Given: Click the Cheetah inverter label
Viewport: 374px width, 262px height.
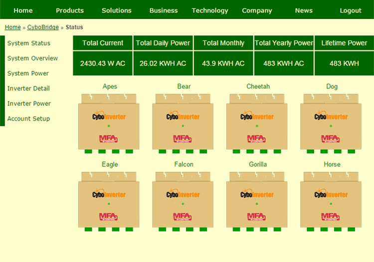Looking at the screenshot, I should coord(258,86).
